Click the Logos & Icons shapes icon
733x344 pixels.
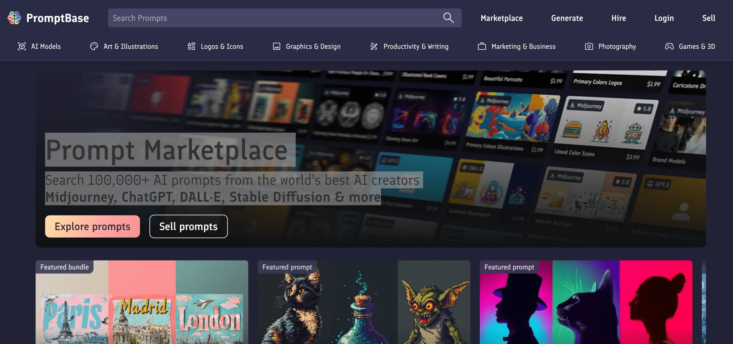click(x=191, y=46)
